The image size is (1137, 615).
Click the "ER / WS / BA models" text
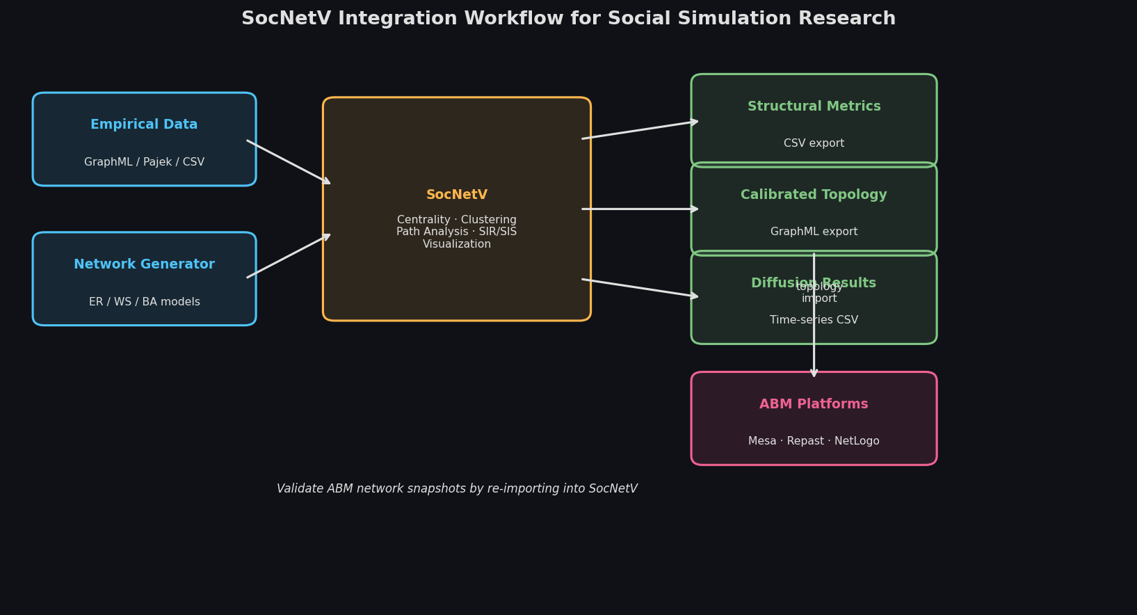click(x=144, y=302)
